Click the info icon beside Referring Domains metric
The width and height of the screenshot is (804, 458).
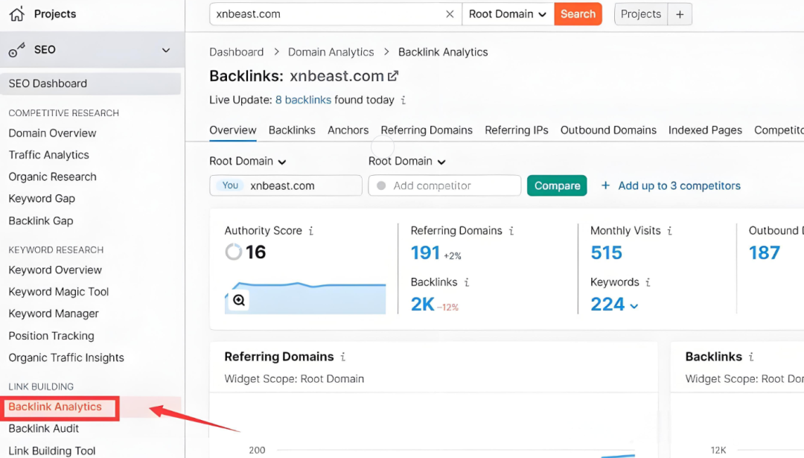tap(511, 231)
